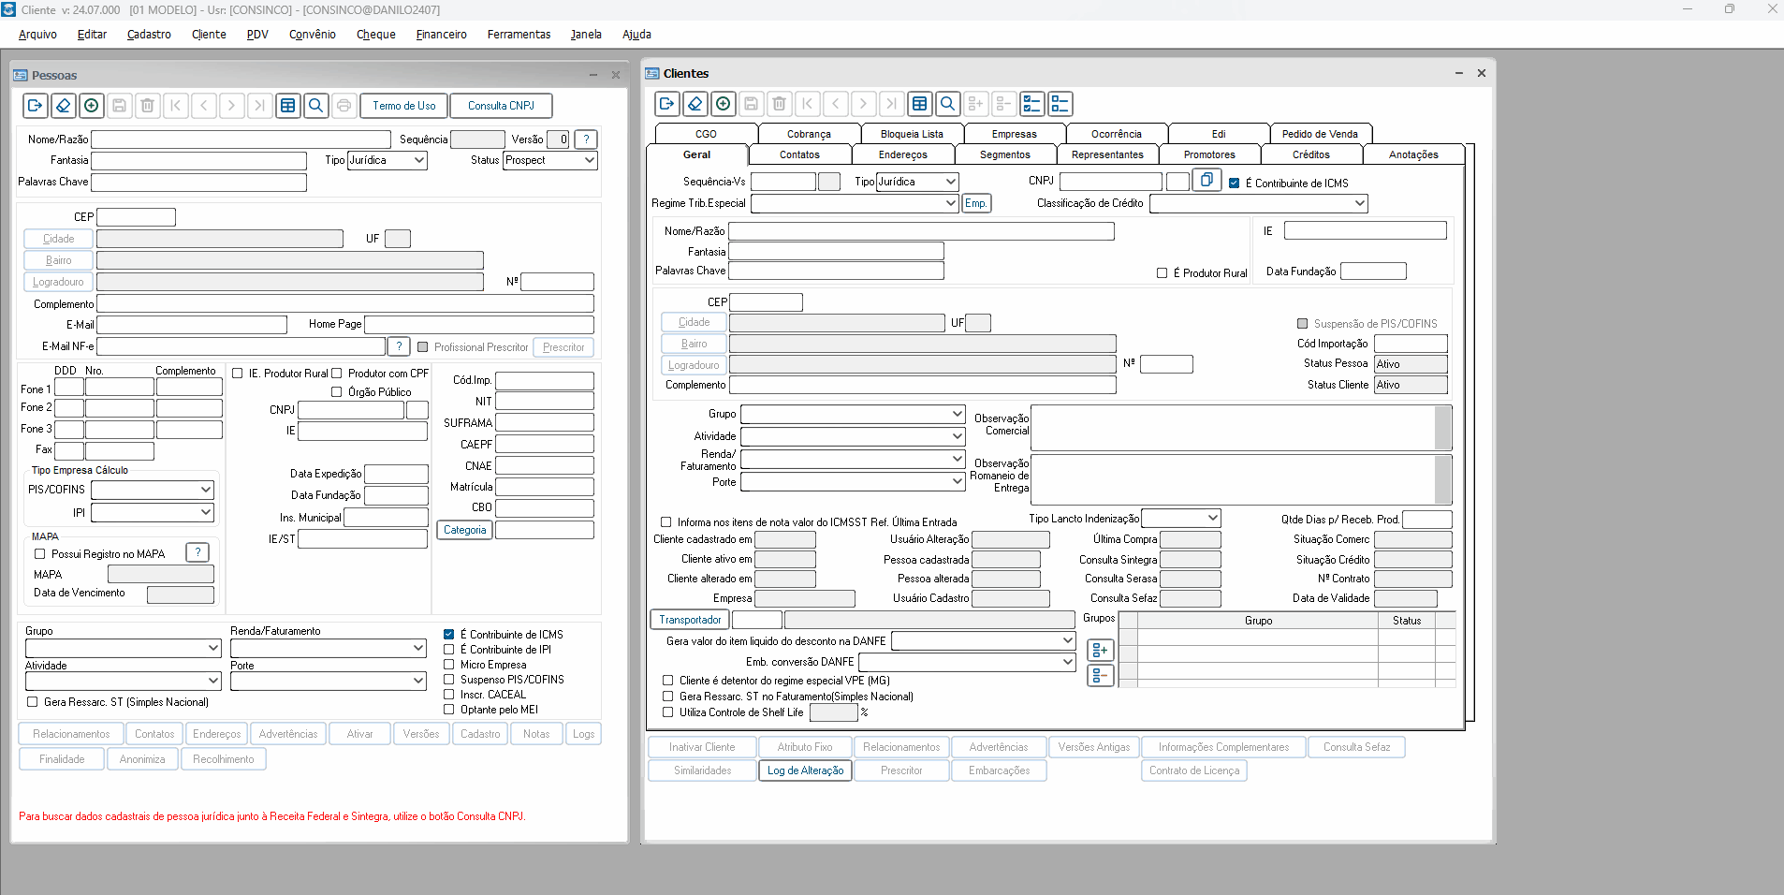Click the Consulta CNPJ button
This screenshot has height=895, width=1784.
501,106
